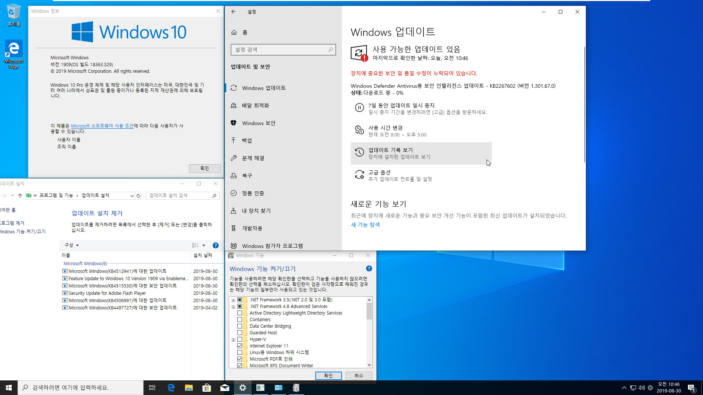Check the Hyper-V feature box
The image size is (703, 395).
click(240, 339)
